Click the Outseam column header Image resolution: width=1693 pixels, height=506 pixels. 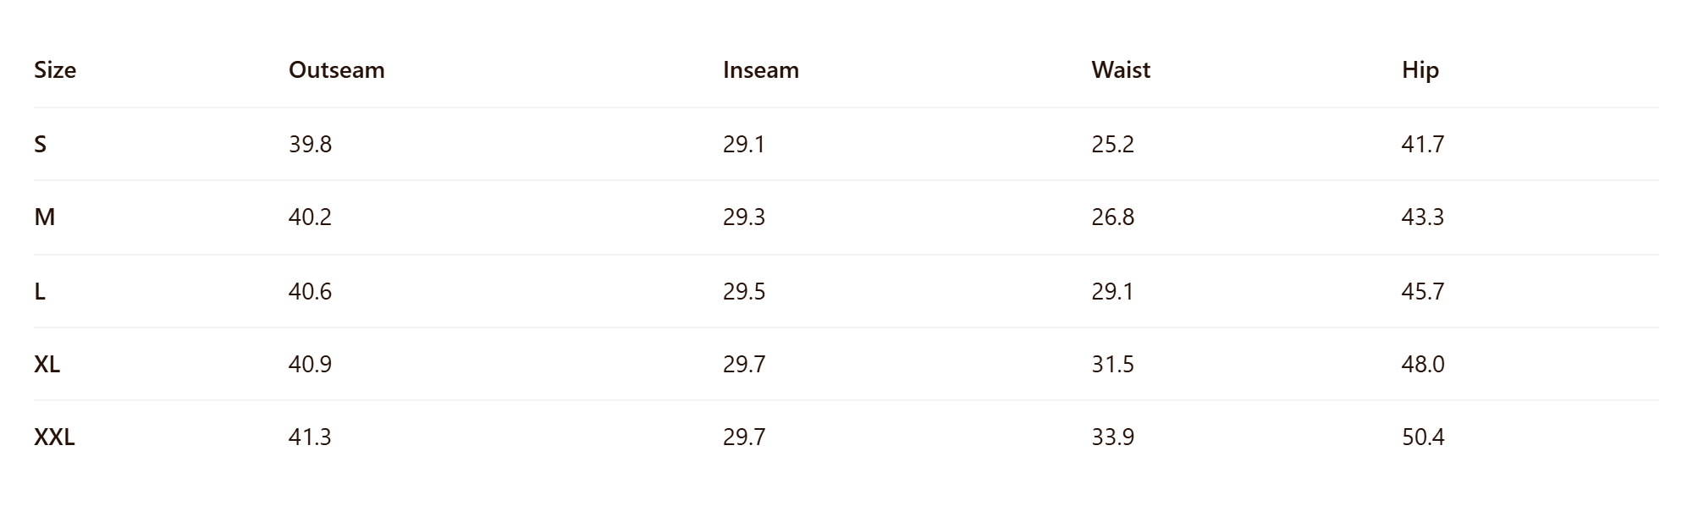point(336,69)
